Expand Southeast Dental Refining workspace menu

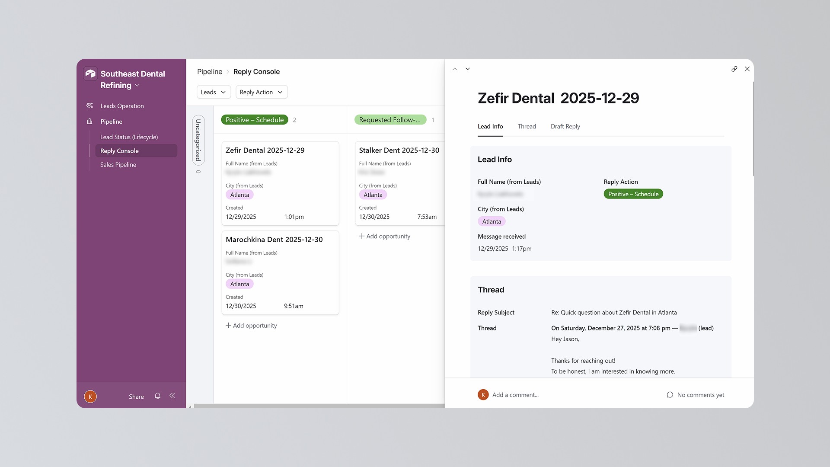137,86
